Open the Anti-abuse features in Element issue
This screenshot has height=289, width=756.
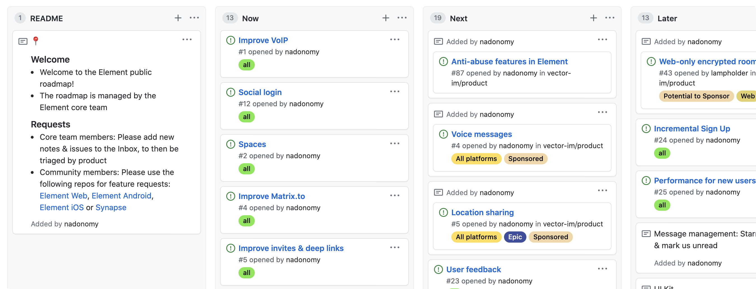(509, 61)
